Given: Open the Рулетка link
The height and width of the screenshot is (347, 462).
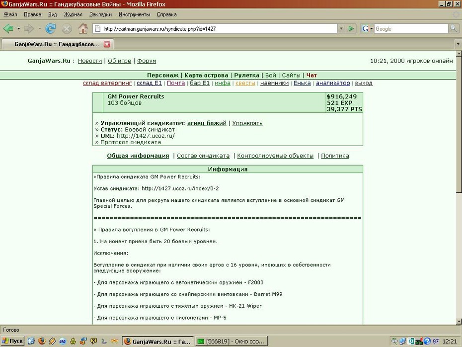Looking at the screenshot, I should 246,75.
